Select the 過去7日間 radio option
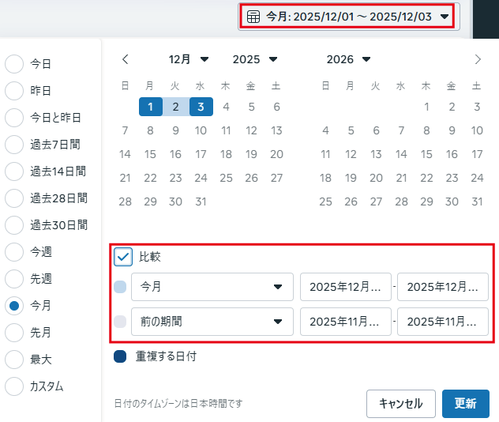 (x=14, y=145)
